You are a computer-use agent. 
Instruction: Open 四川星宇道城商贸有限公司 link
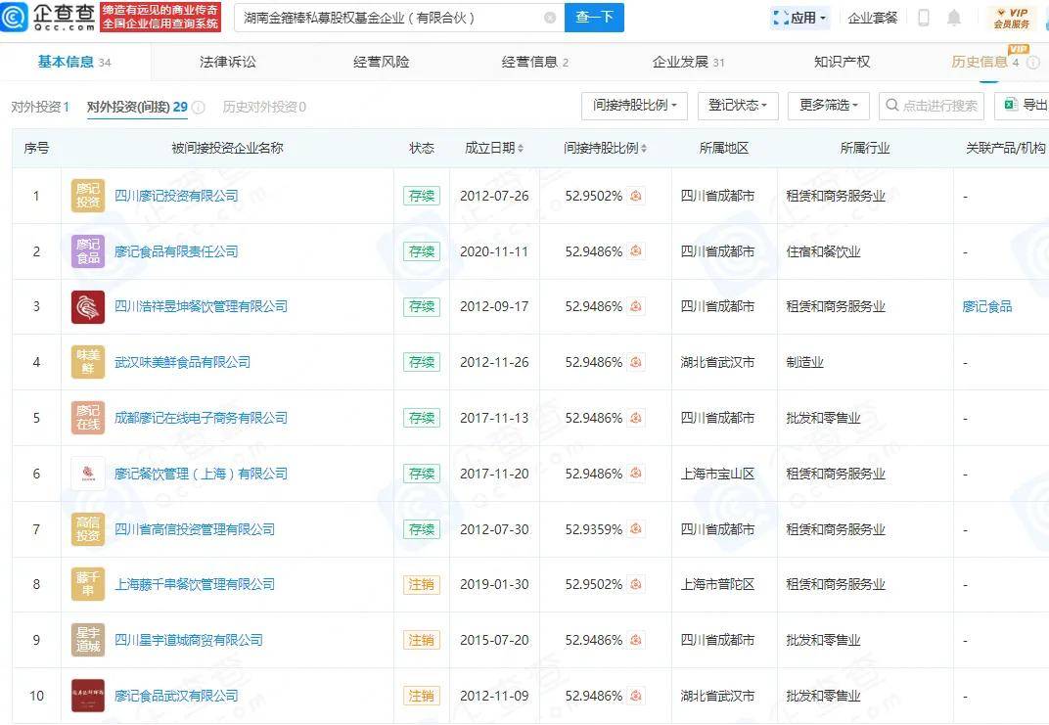(189, 640)
